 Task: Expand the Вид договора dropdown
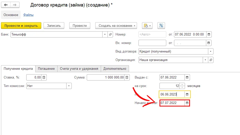[x=210, y=51]
